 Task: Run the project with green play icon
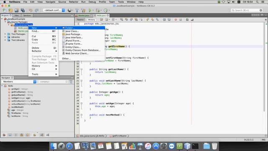coord(90,10)
